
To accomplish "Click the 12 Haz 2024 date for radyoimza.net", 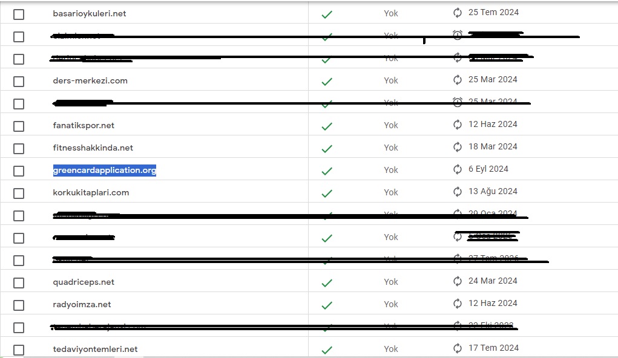I will (x=493, y=303).
